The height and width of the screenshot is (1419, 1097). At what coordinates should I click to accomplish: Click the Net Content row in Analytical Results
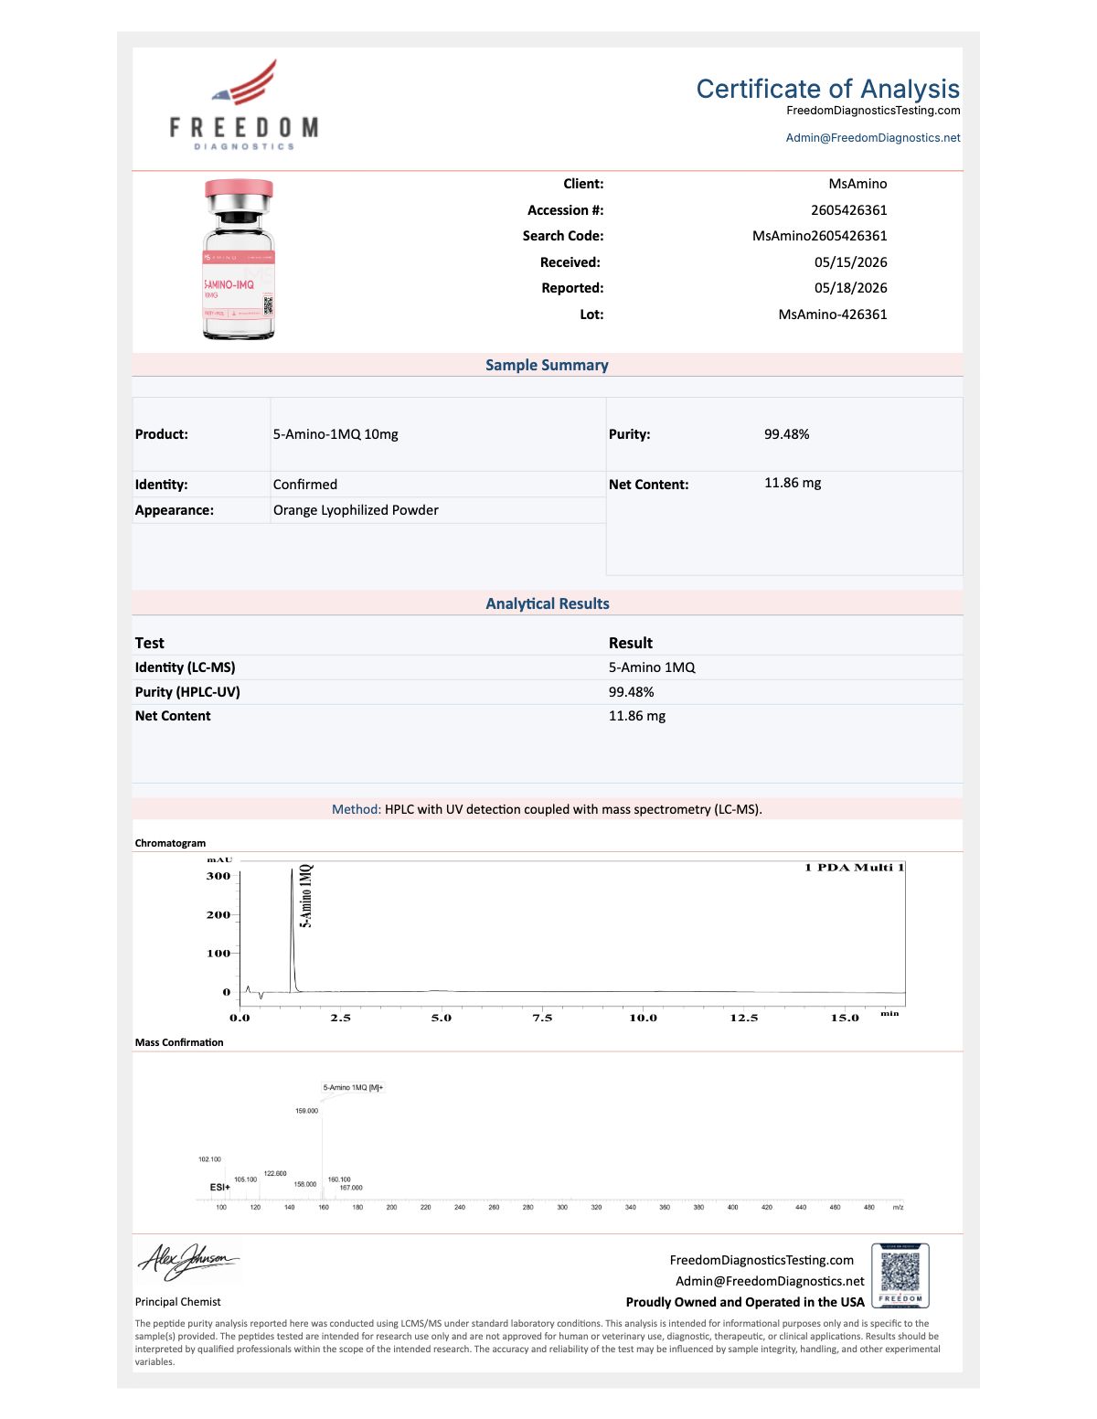pos(547,716)
